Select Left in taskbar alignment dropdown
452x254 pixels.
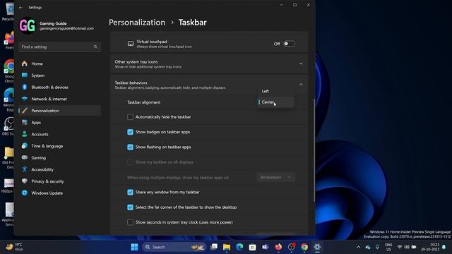(275, 91)
